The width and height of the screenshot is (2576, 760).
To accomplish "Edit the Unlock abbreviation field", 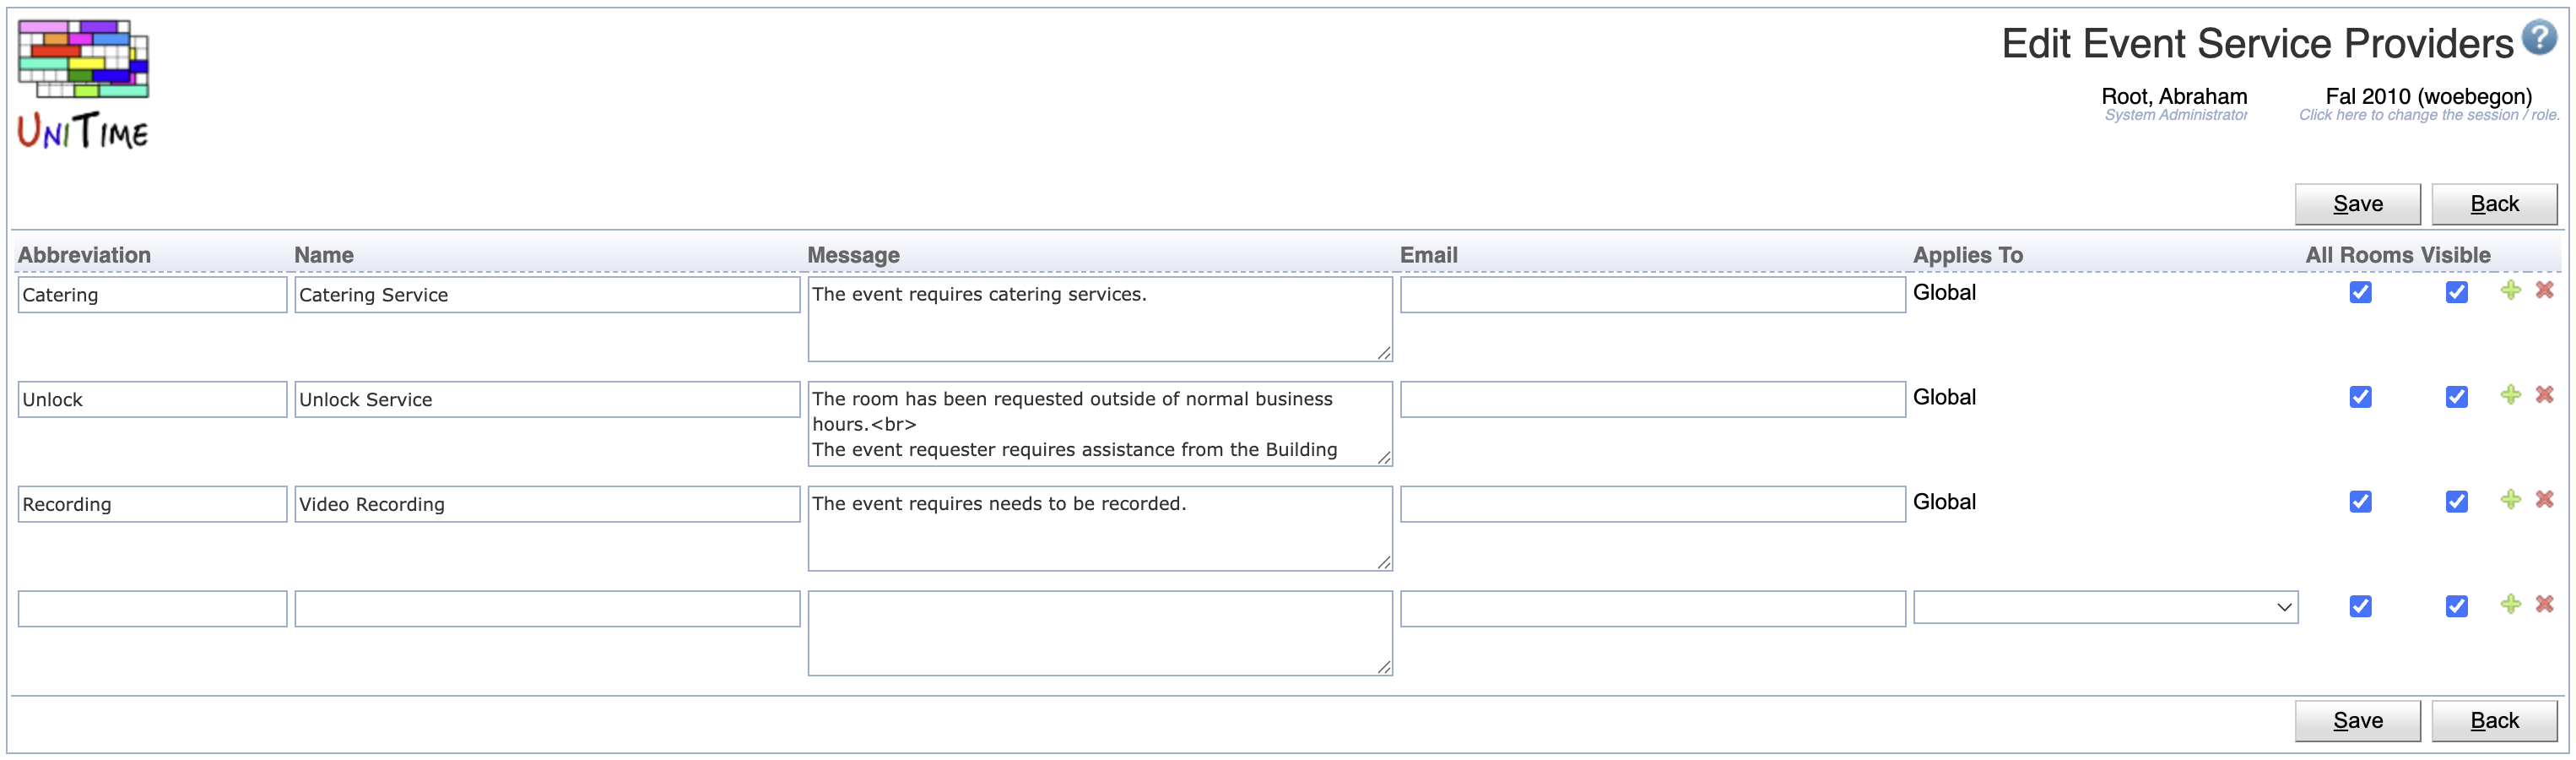I will [152, 400].
